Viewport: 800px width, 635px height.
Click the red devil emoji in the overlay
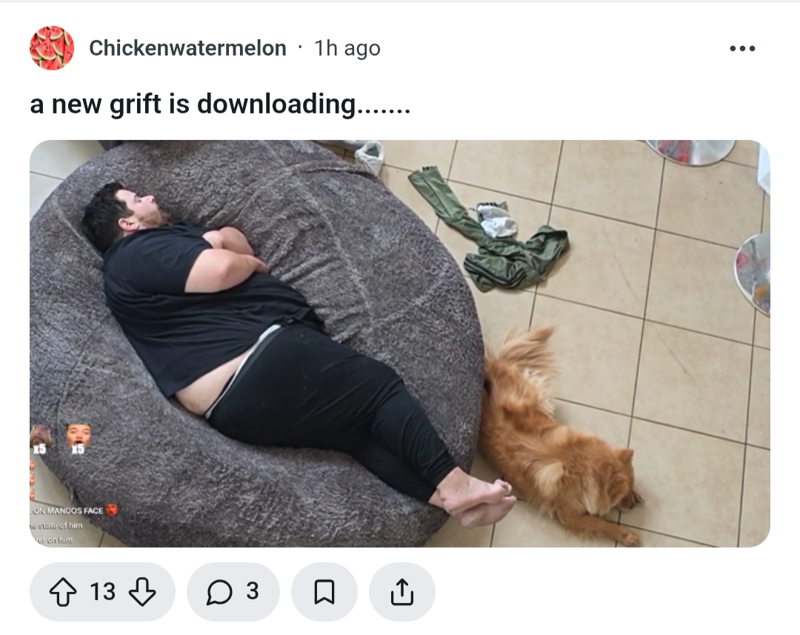(111, 510)
